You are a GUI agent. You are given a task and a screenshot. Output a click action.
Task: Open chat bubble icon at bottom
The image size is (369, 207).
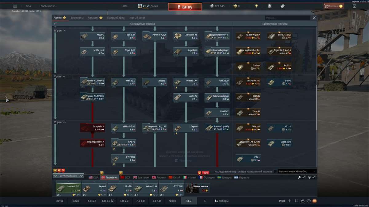(308, 201)
